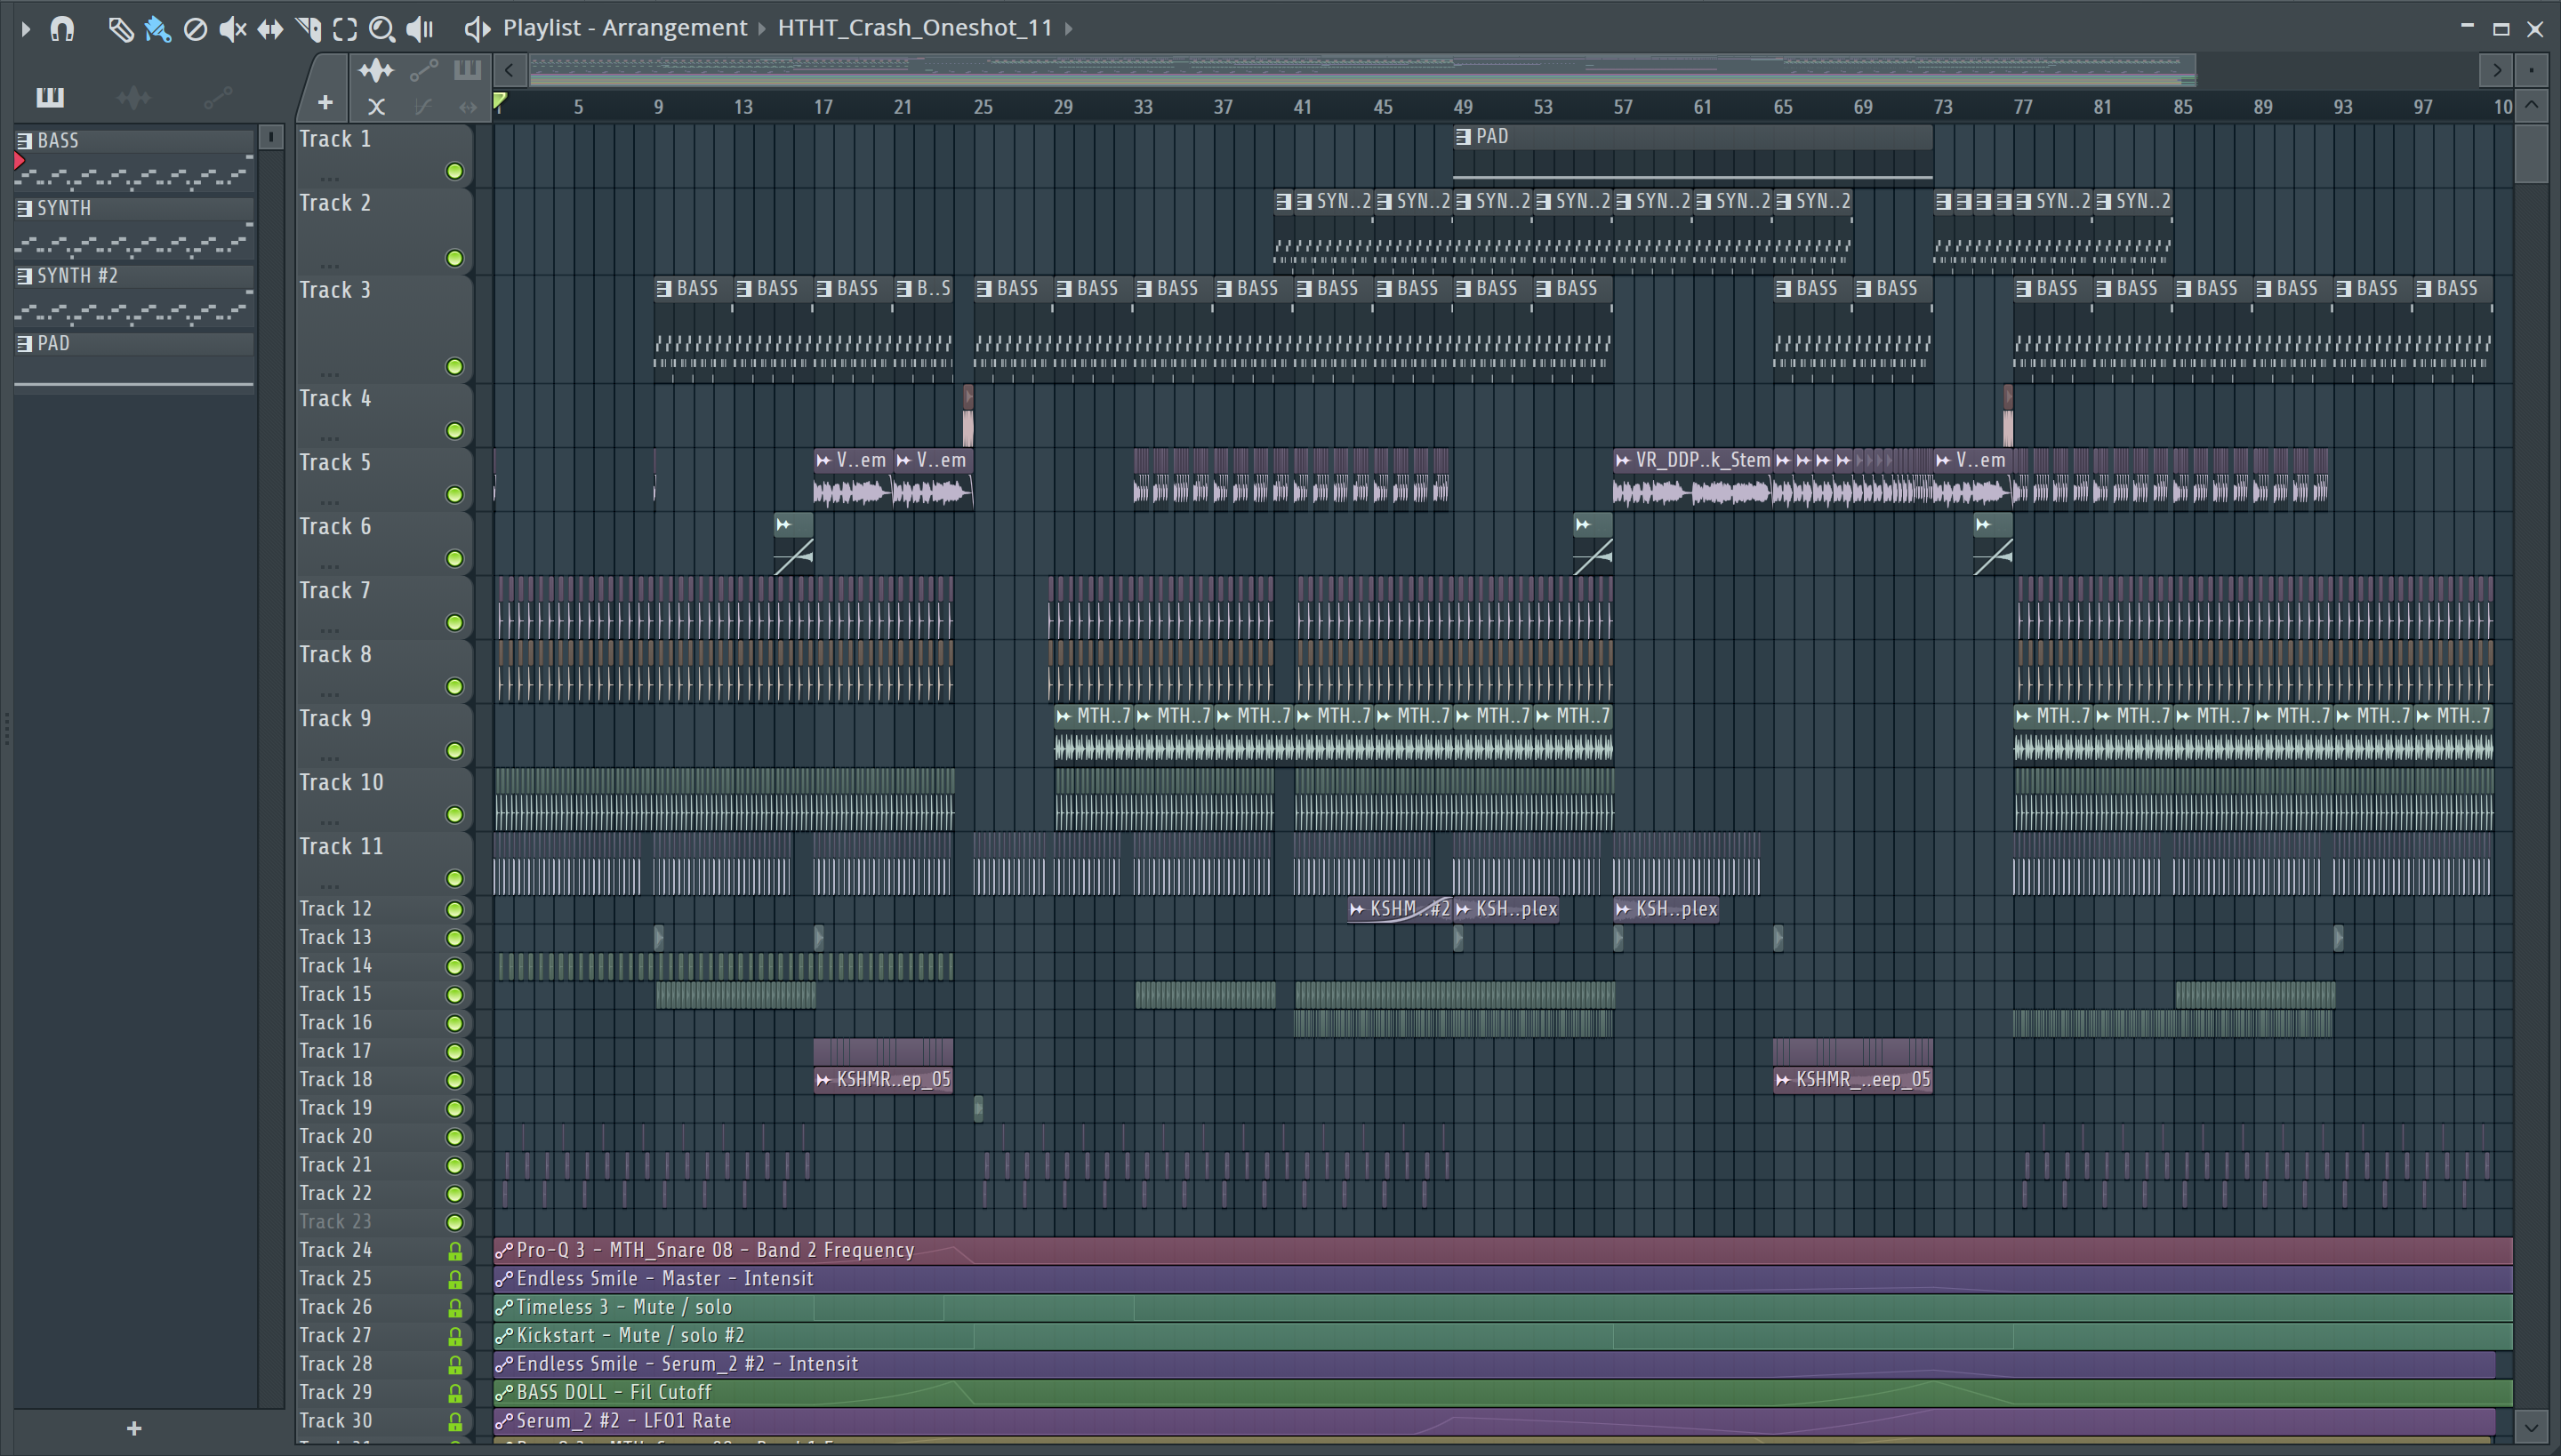Open the HTHT_Crash_Oneshot_11 clip selector
The height and width of the screenshot is (1456, 2561).
[x=914, y=27]
